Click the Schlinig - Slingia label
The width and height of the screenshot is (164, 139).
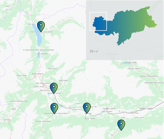(21, 76)
